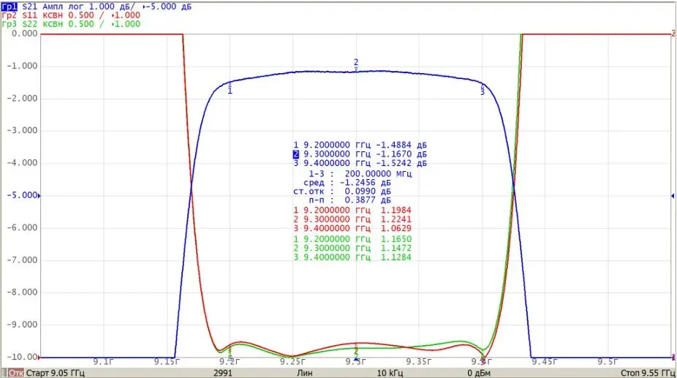Click the red Отк correction status indicator
Viewport: 677px width, 378px height.
16,373
